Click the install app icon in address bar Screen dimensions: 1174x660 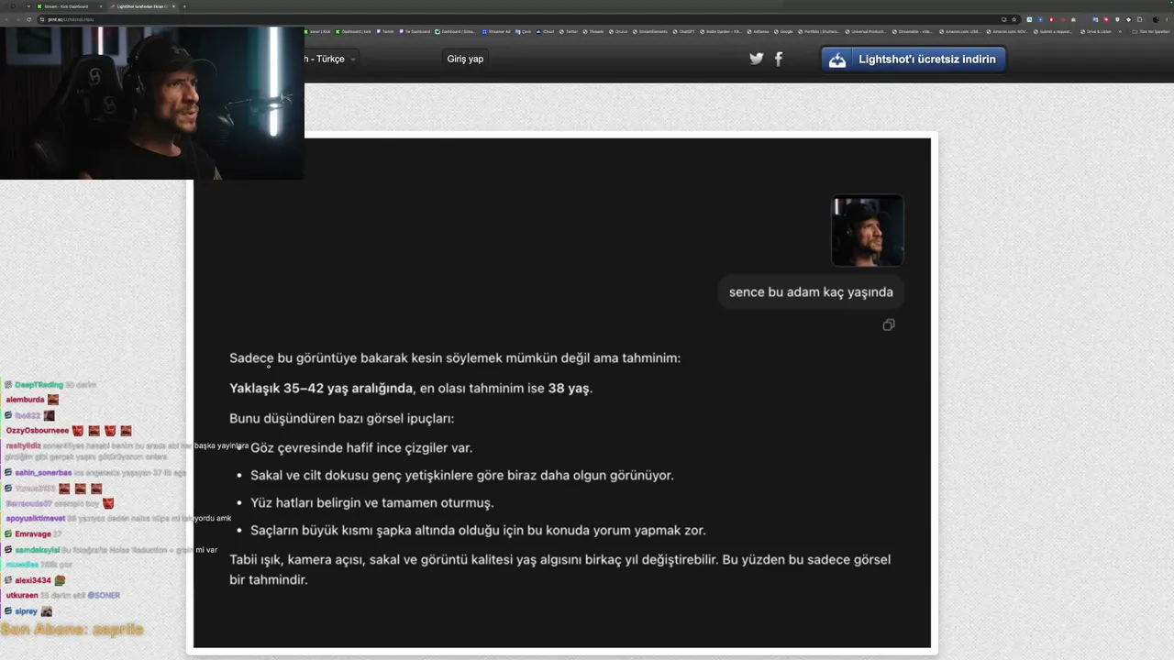(x=1003, y=19)
